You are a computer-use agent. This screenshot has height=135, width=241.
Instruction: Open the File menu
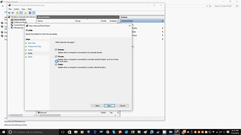pos(10,9)
